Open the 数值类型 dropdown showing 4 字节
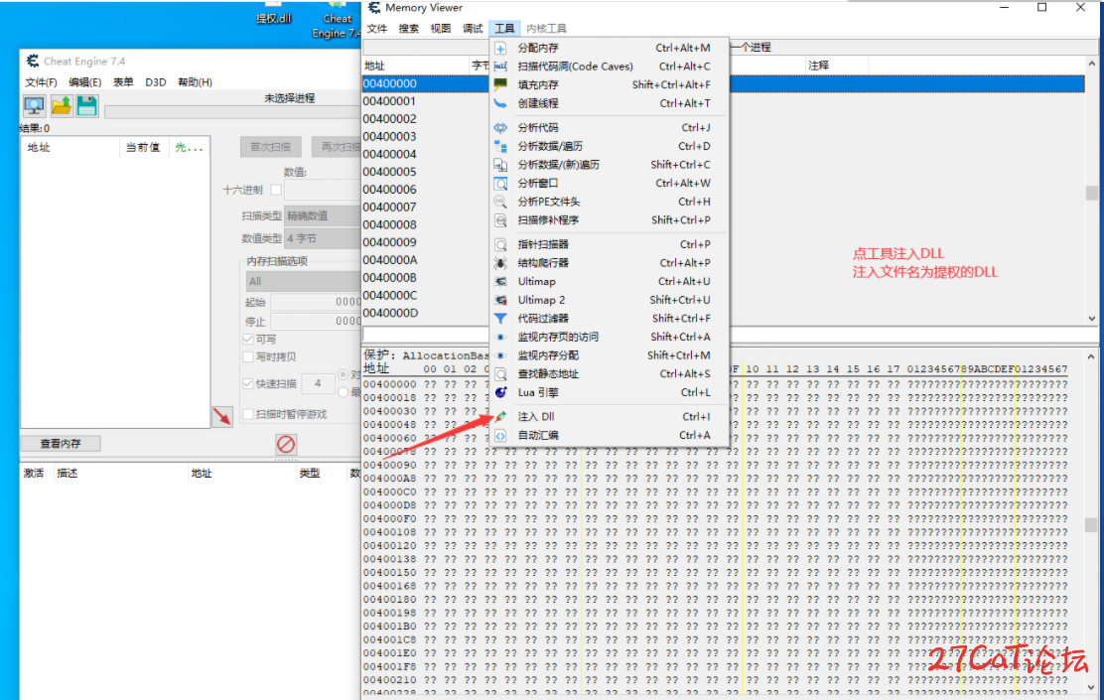1104x700 pixels. pyautogui.click(x=323, y=238)
